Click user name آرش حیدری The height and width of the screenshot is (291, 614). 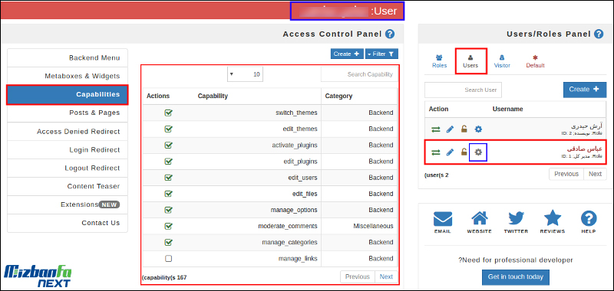586,126
